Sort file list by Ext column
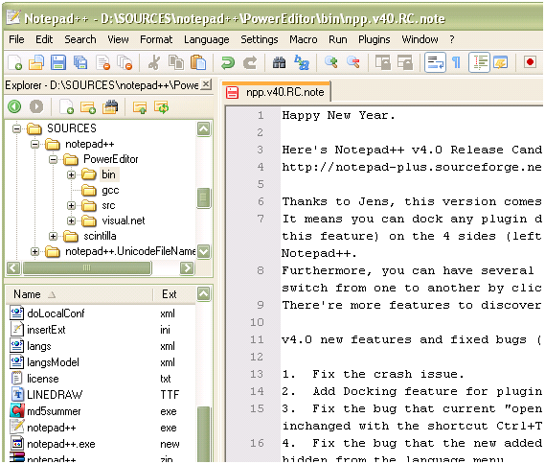Viewport: 545px width, 464px height. (x=173, y=294)
